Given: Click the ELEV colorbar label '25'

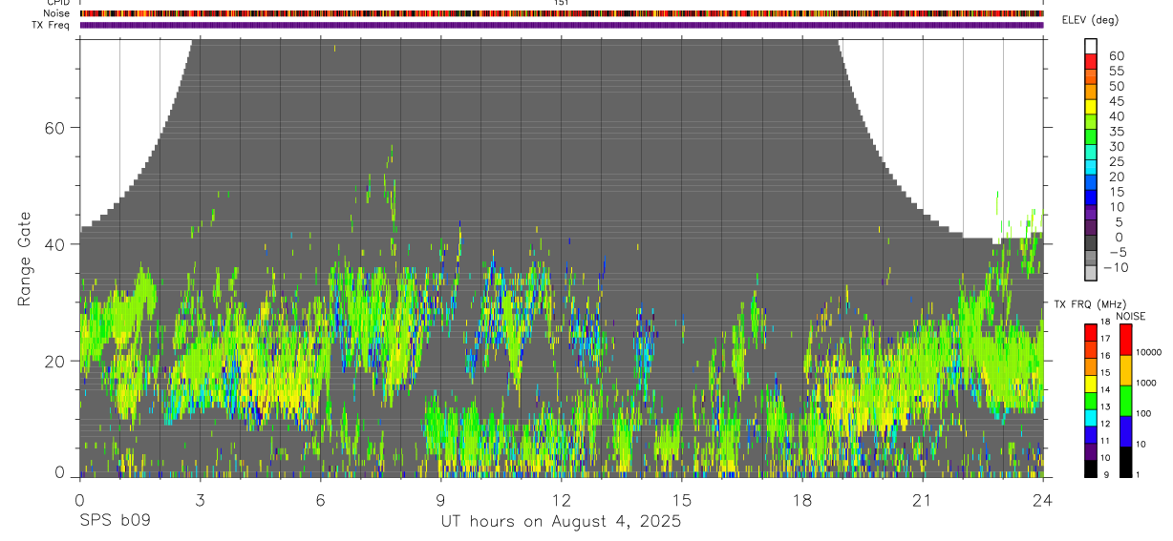Looking at the screenshot, I should click(x=1117, y=162).
